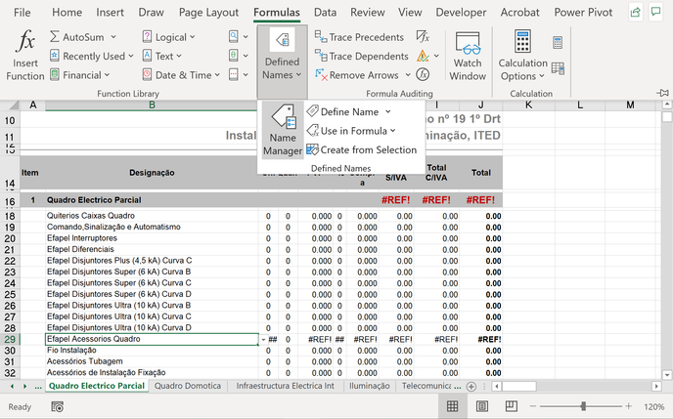Click the Insert Function fx icon
Image resolution: width=673 pixels, height=419 pixels.
(x=24, y=41)
